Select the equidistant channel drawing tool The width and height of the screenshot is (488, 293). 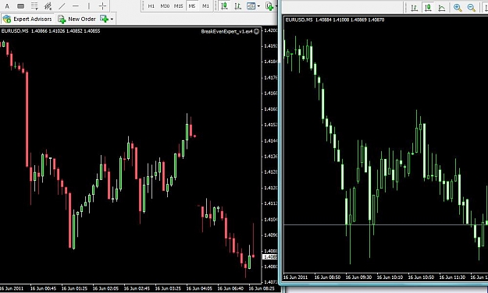click(x=48, y=6)
